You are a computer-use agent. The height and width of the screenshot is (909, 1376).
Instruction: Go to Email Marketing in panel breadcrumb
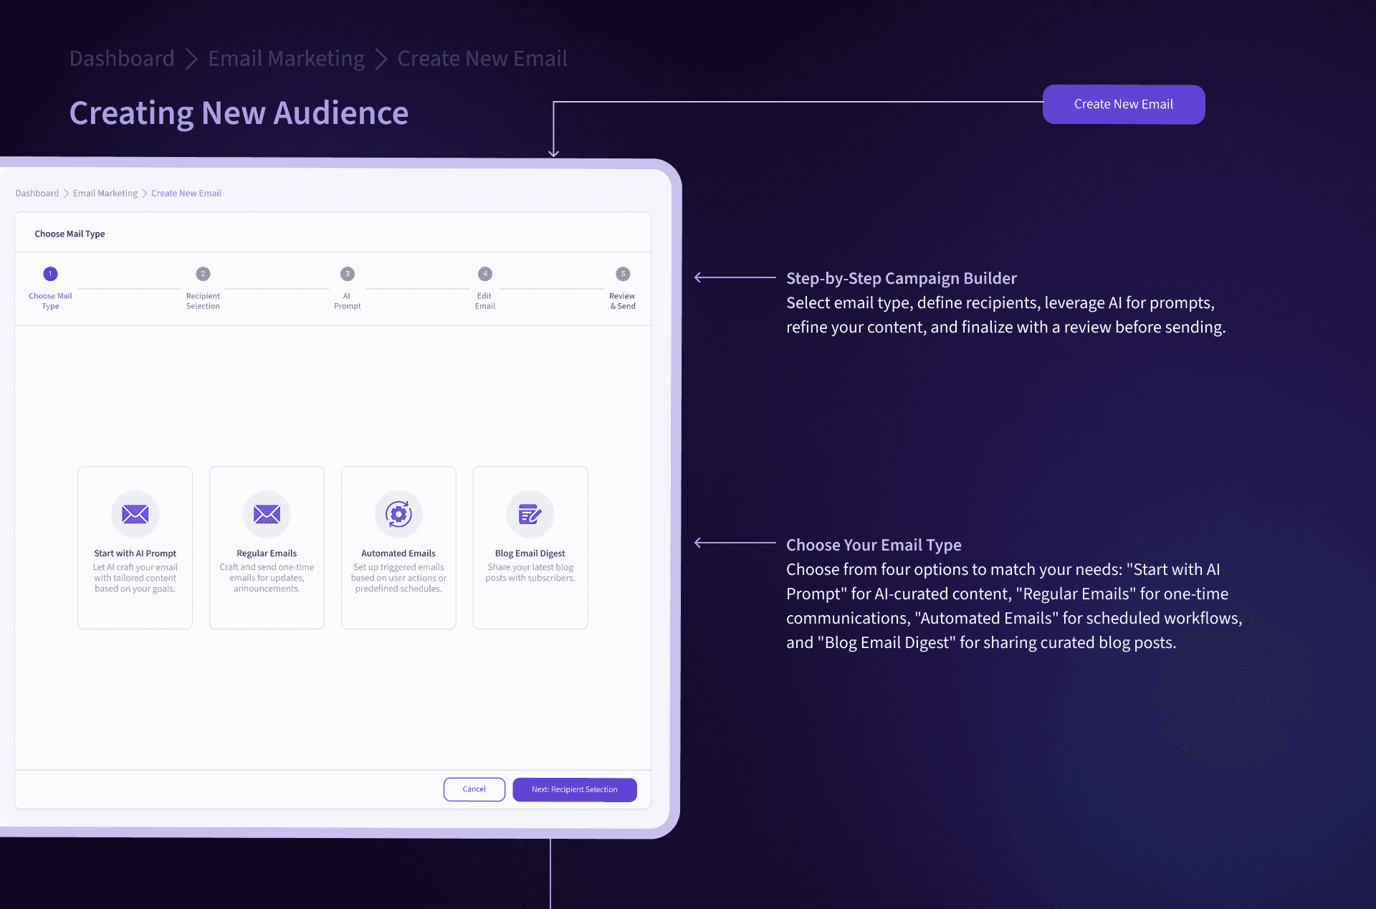pyautogui.click(x=105, y=194)
